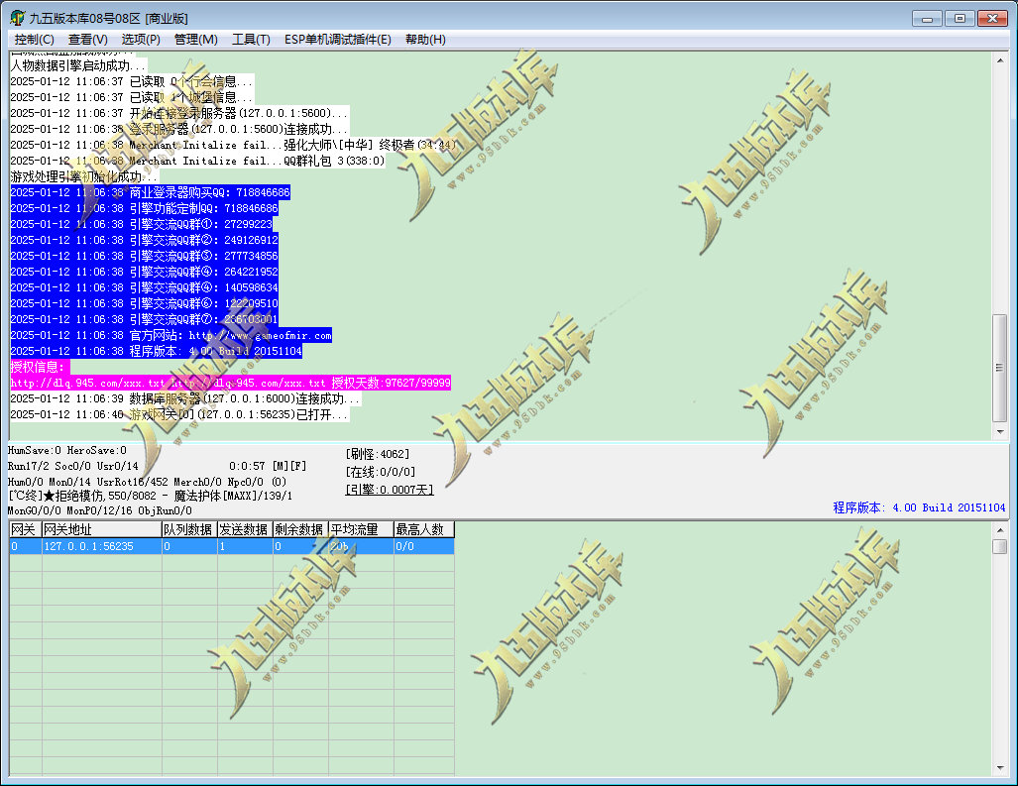Viewport: 1018px width, 786px height.
Task: Click the 官方网站 gameofmir.com log line
Action: 171,336
